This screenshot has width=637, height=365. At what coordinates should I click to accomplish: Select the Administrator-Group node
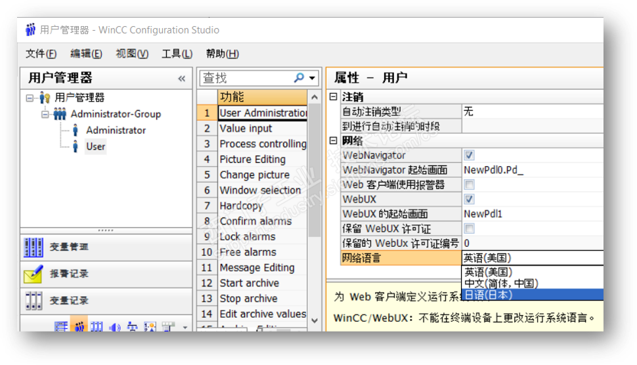click(116, 114)
